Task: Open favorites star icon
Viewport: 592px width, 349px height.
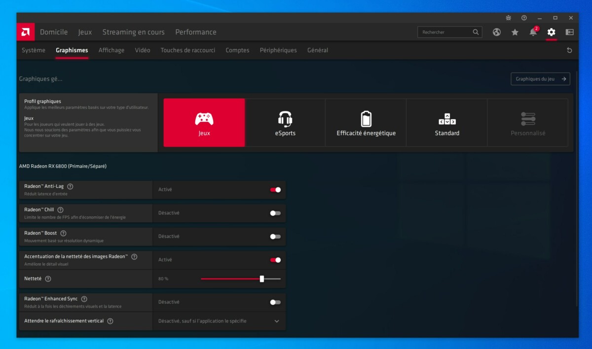Action: 515,32
